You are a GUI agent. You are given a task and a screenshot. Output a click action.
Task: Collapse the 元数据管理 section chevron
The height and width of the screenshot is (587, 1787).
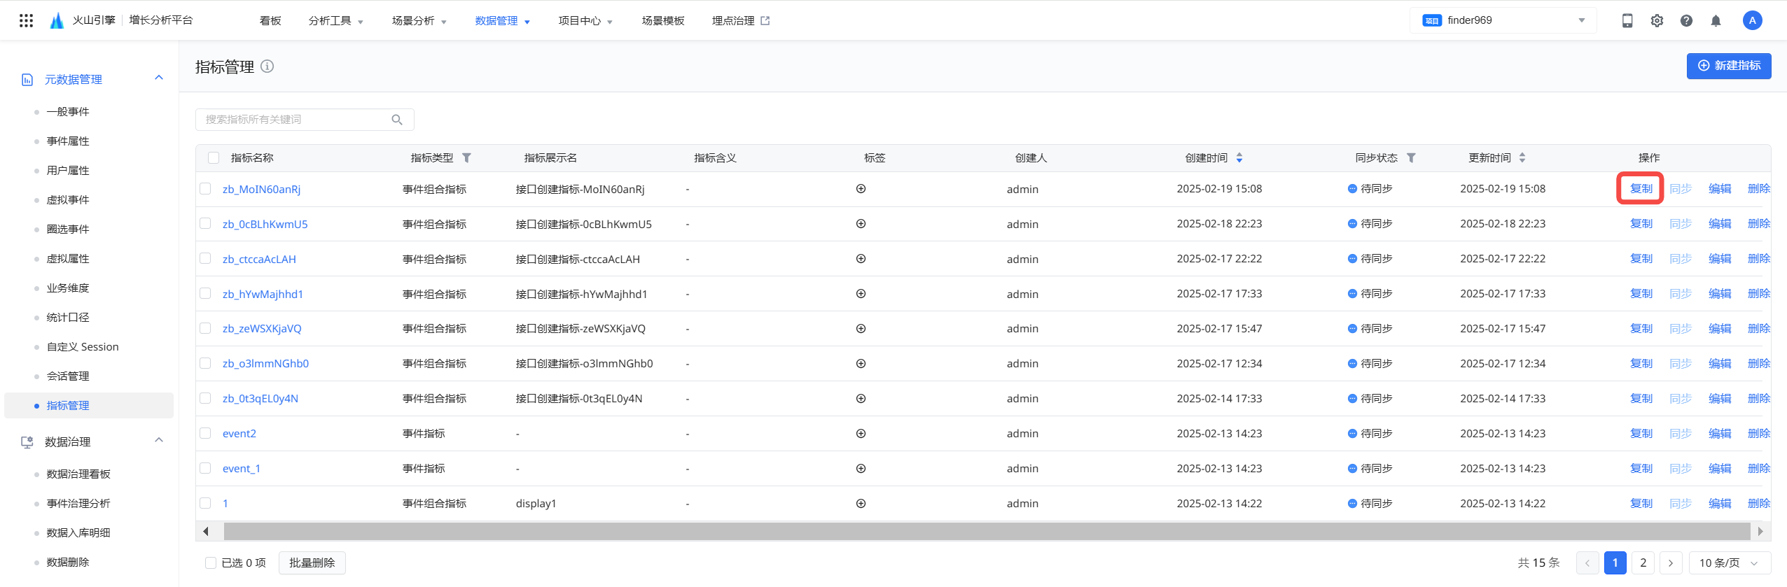click(x=159, y=78)
